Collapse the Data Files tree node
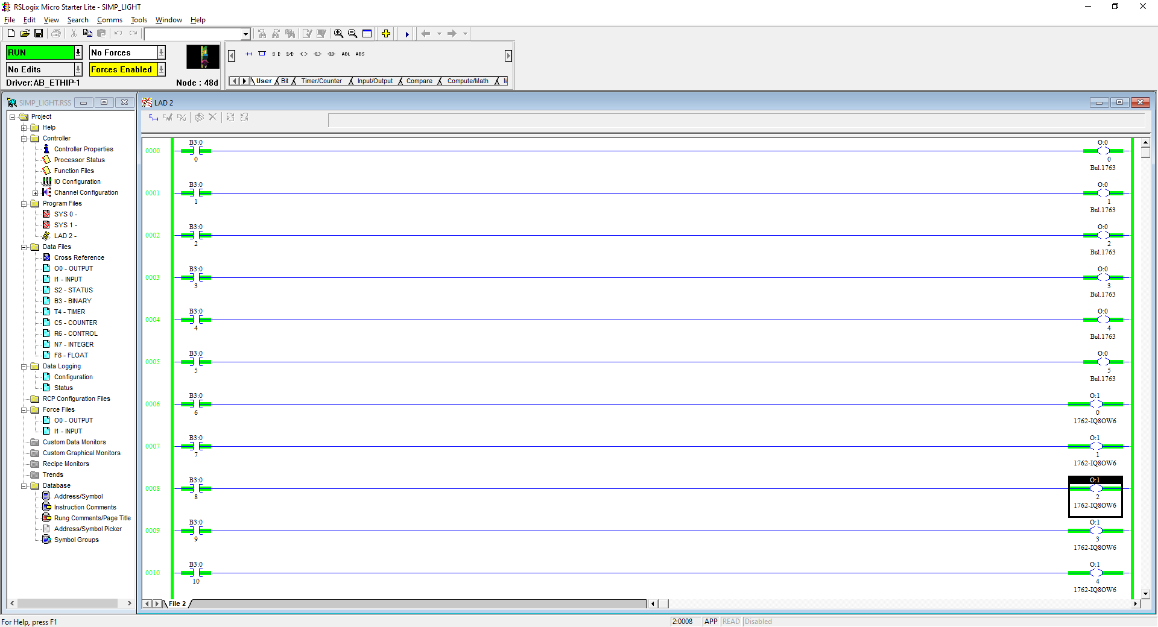 [x=24, y=247]
